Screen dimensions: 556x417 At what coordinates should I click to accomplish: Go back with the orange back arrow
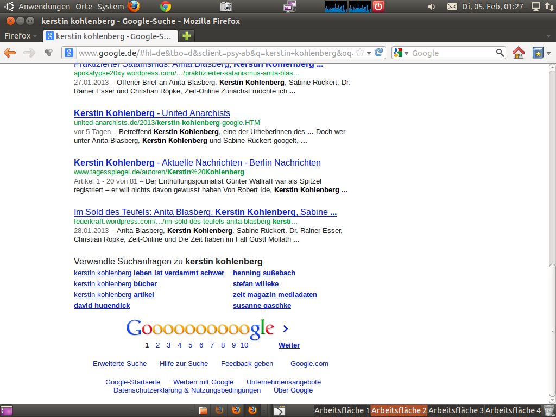10,53
